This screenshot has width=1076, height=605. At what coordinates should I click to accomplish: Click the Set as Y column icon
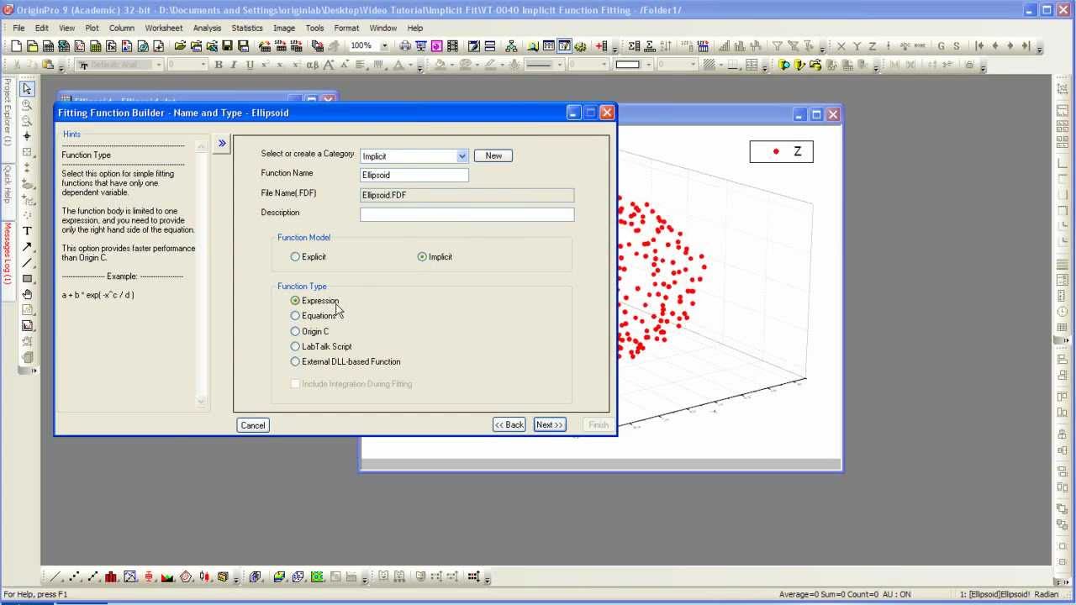pyautogui.click(x=857, y=46)
